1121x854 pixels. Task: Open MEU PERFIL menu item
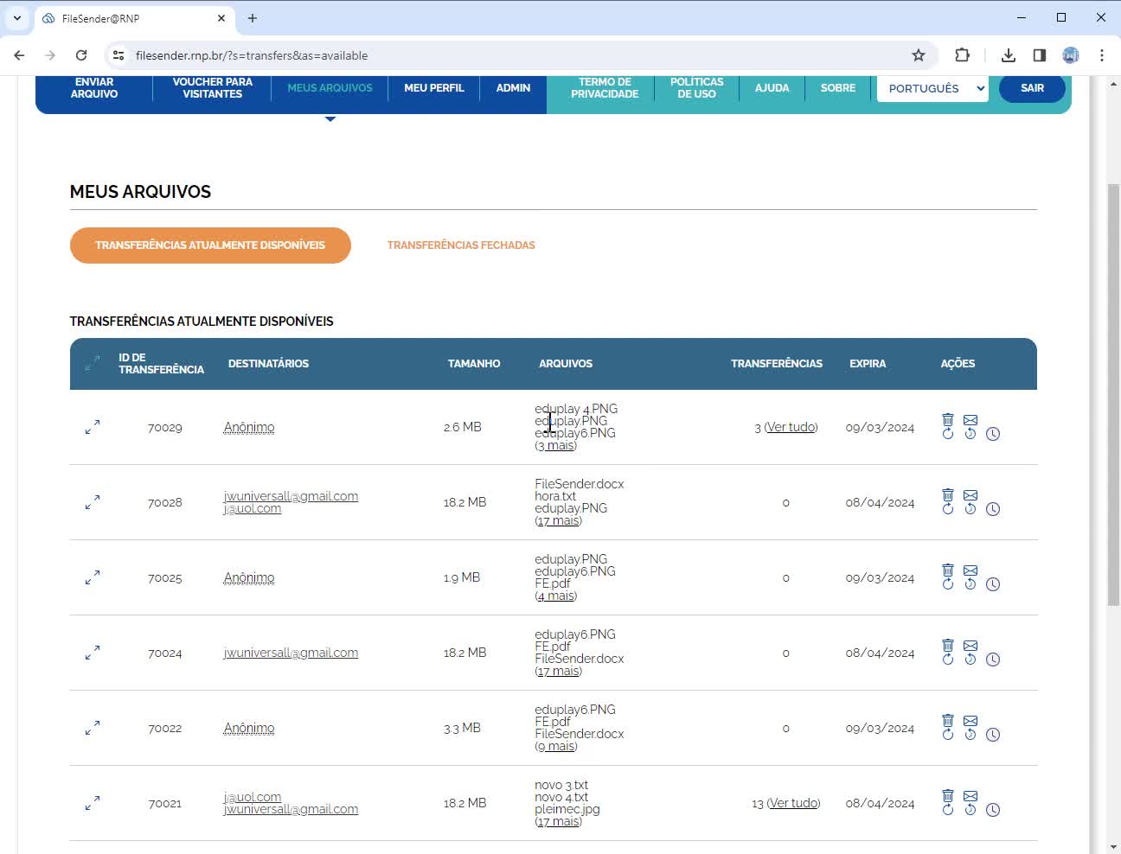coord(434,88)
